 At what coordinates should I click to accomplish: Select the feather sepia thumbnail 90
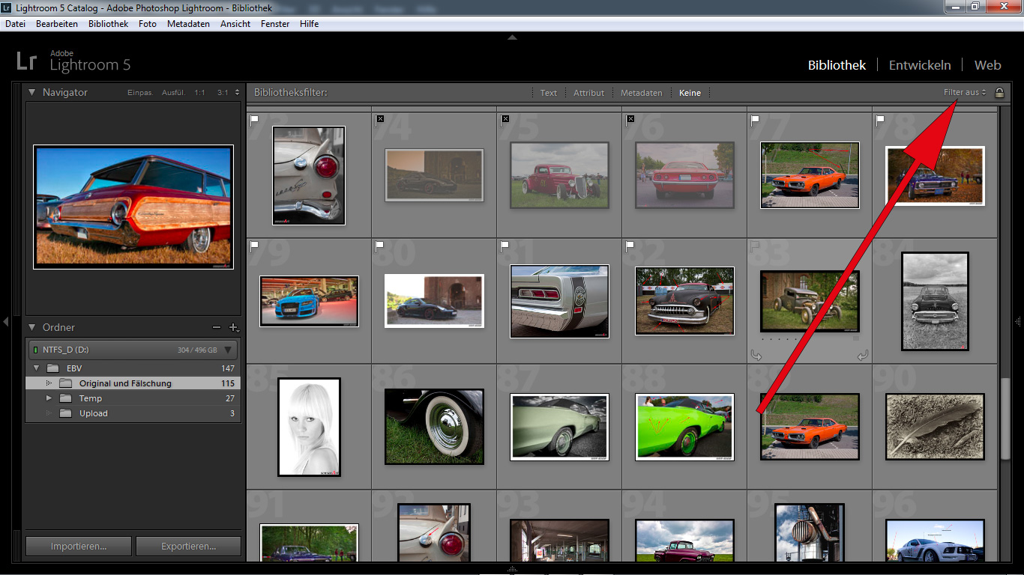click(935, 427)
